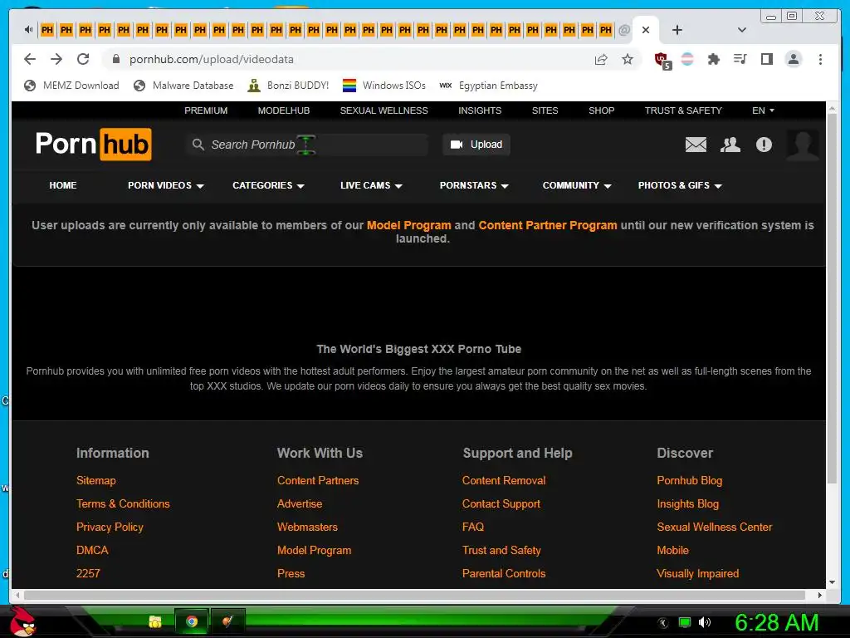The image size is (850, 638).
Task: Open the MEMZ Download bookmark
Action: pyautogui.click(x=72, y=86)
